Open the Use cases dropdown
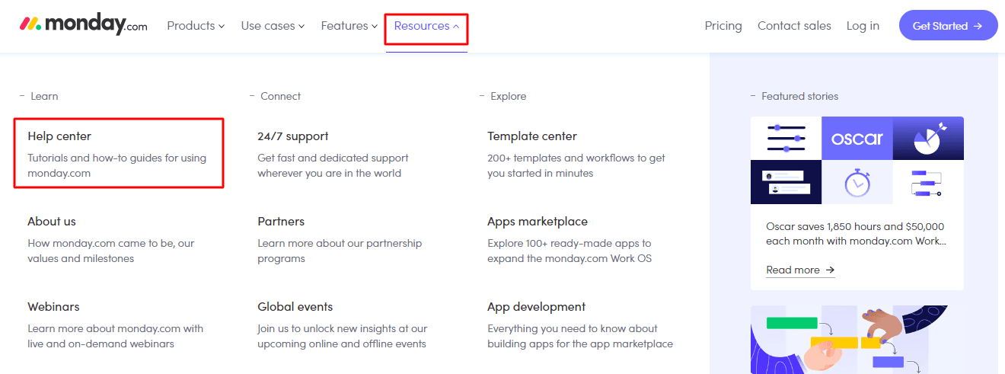Image resolution: width=1005 pixels, height=374 pixels. tap(273, 26)
